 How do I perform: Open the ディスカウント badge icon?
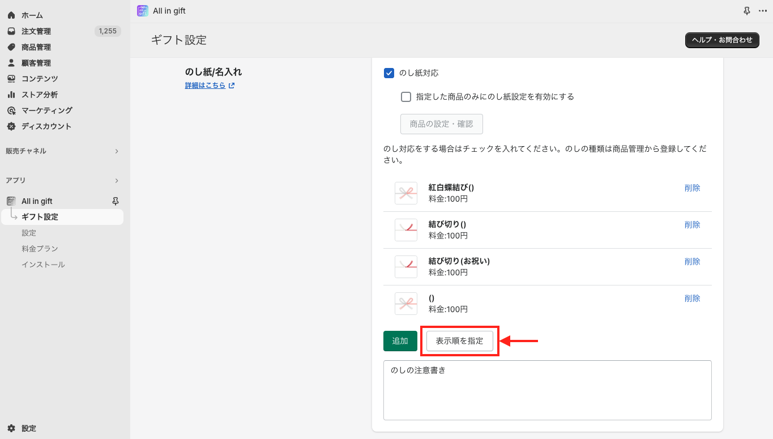(x=11, y=126)
